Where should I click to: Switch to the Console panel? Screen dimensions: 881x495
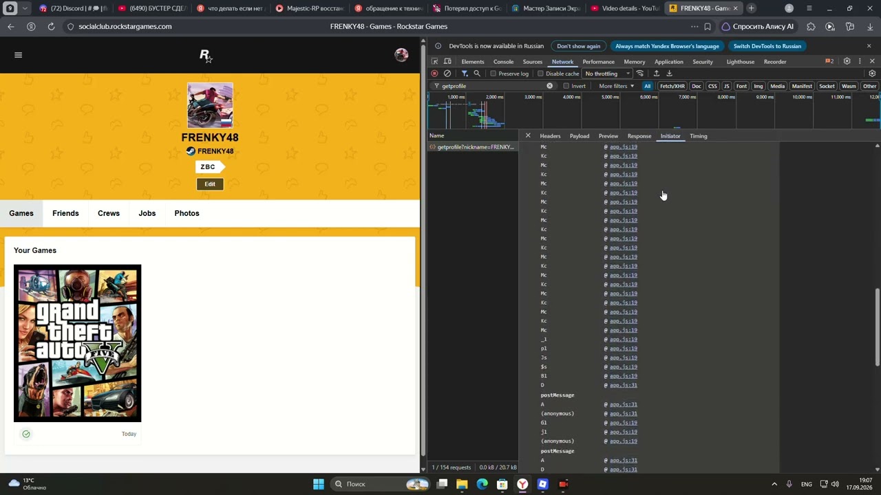click(503, 62)
